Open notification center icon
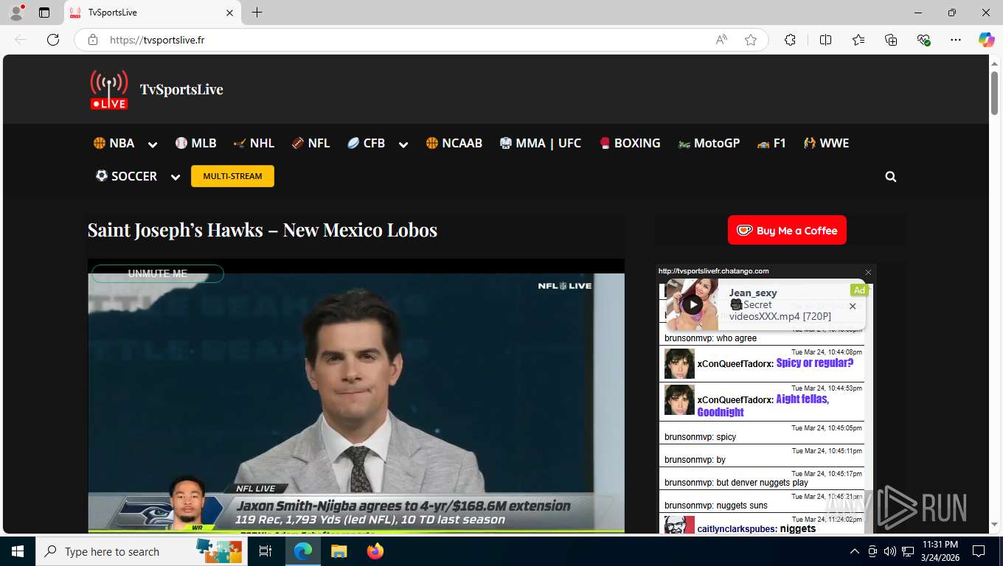The image size is (1003, 566). (979, 551)
